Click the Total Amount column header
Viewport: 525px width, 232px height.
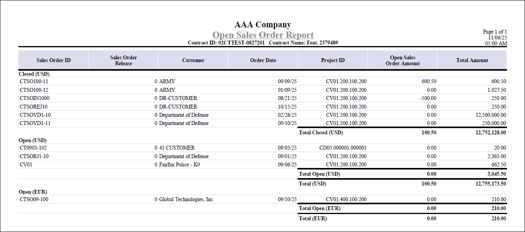coord(472,61)
